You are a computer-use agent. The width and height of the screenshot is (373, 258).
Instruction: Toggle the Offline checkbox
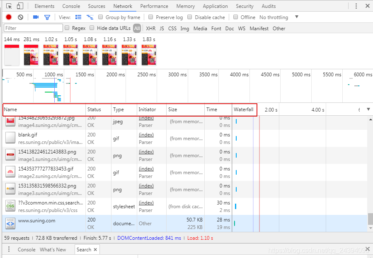[x=235, y=17]
